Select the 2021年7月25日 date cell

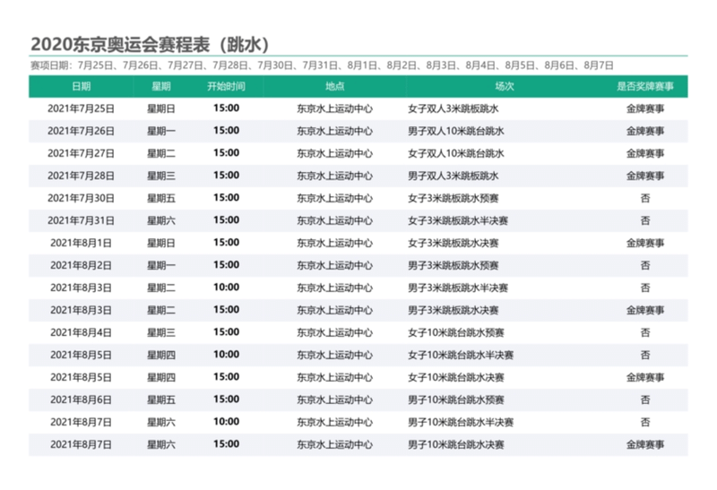point(81,108)
